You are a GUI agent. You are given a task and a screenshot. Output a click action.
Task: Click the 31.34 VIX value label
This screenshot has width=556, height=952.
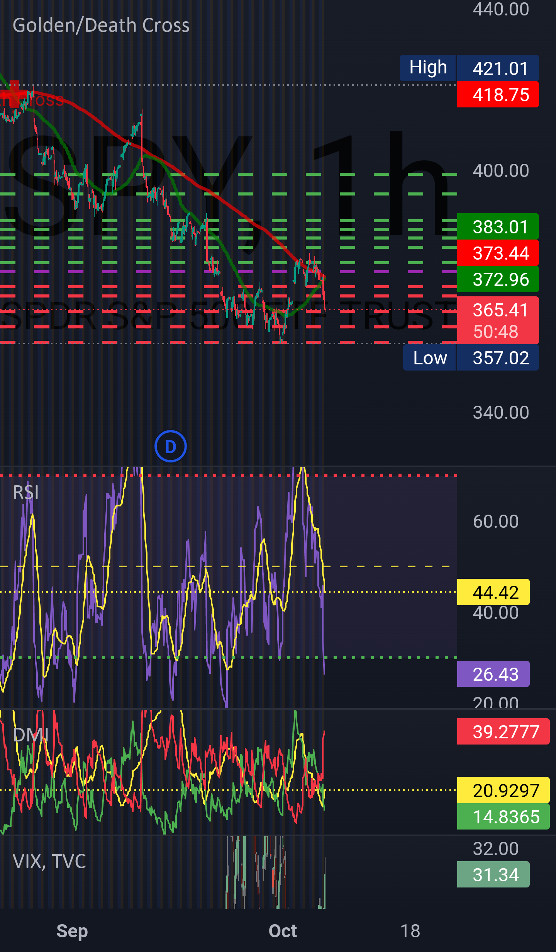click(493, 874)
